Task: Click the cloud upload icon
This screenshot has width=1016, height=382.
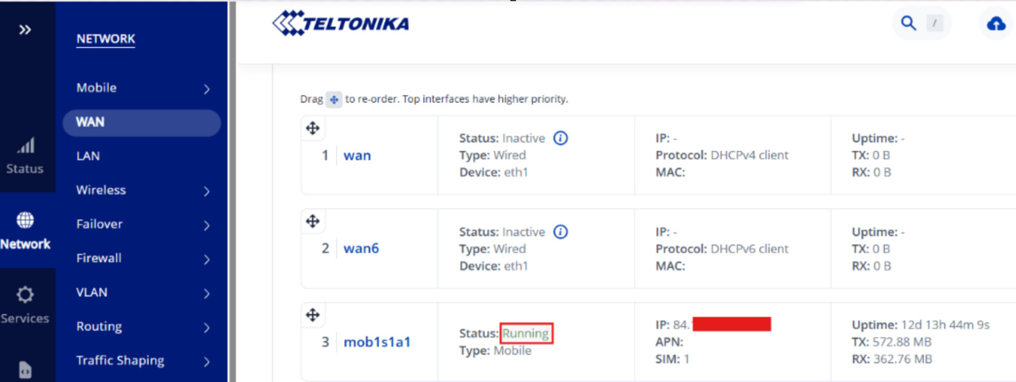Action: pos(996,24)
